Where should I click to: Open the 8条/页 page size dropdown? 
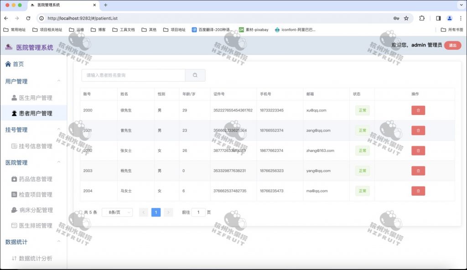(117, 213)
